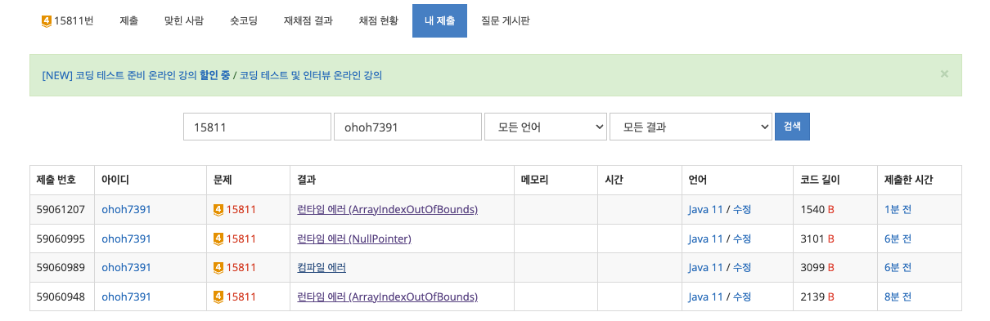Click the 검색 search button

(x=792, y=127)
